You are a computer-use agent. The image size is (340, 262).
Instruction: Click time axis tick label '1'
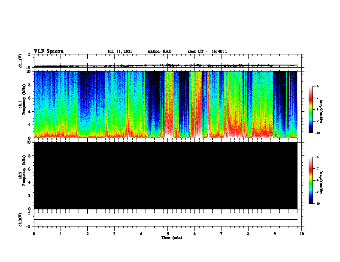pyautogui.click(x=61, y=234)
